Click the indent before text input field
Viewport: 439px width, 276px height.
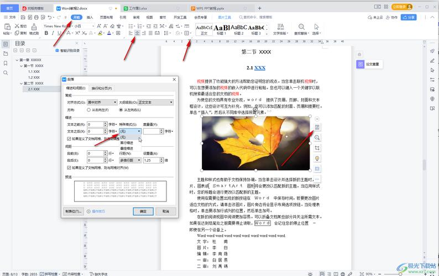95,124
